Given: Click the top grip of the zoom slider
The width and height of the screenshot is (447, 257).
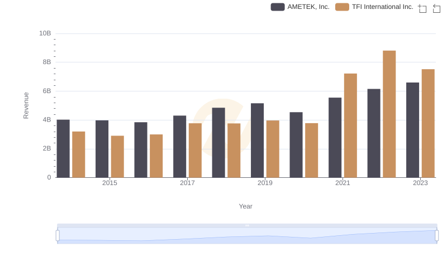Looking at the screenshot, I should click(x=247, y=225).
